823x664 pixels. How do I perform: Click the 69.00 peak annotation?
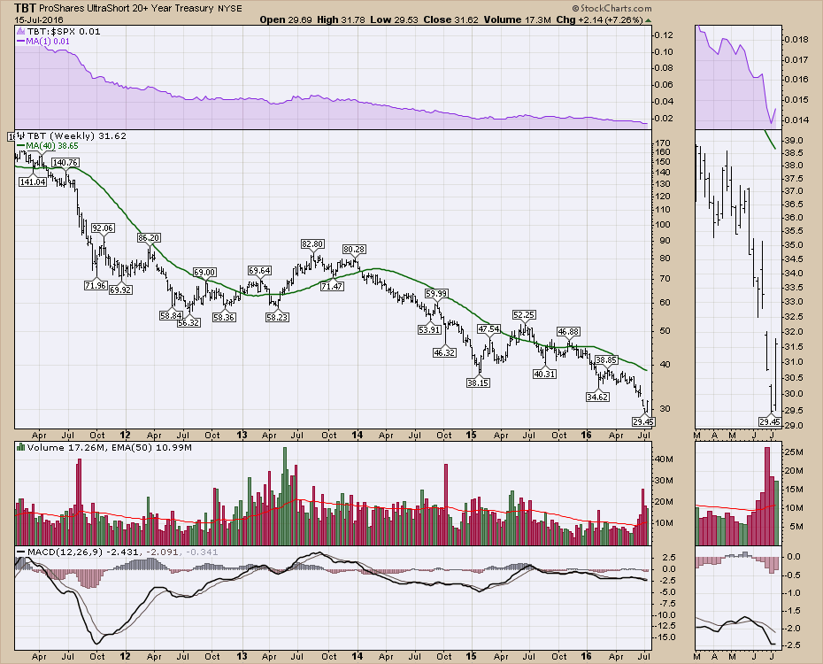click(x=204, y=272)
